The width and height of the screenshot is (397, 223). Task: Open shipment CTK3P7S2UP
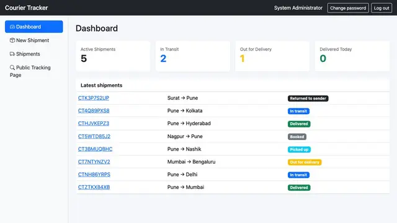[94, 98]
